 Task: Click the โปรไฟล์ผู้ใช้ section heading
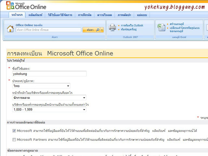coord(16,61)
